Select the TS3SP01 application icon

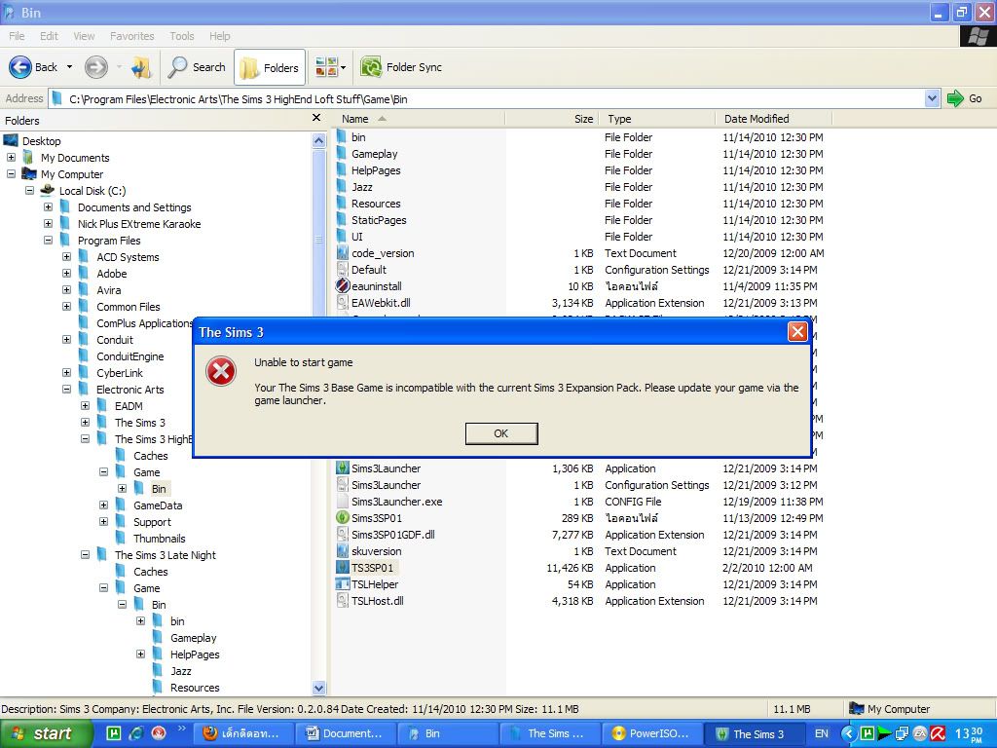[x=342, y=568]
